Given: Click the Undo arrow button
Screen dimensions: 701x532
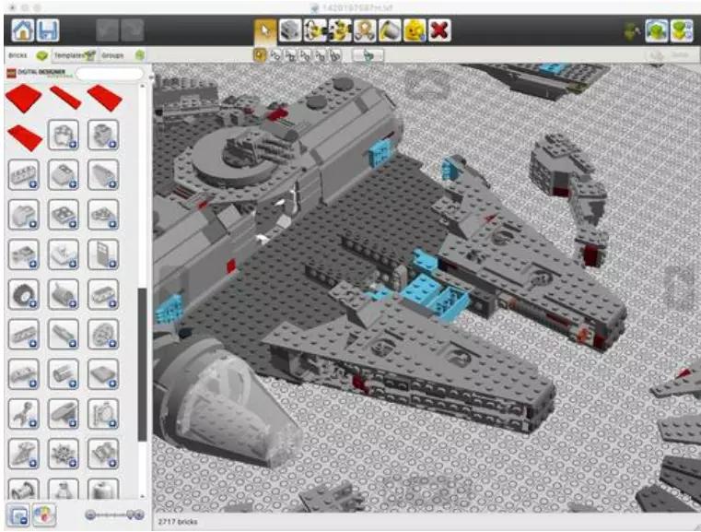Looking at the screenshot, I should pyautogui.click(x=107, y=30).
